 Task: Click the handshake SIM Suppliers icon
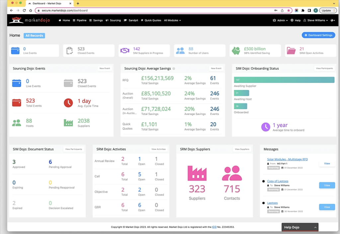[x=125, y=50]
